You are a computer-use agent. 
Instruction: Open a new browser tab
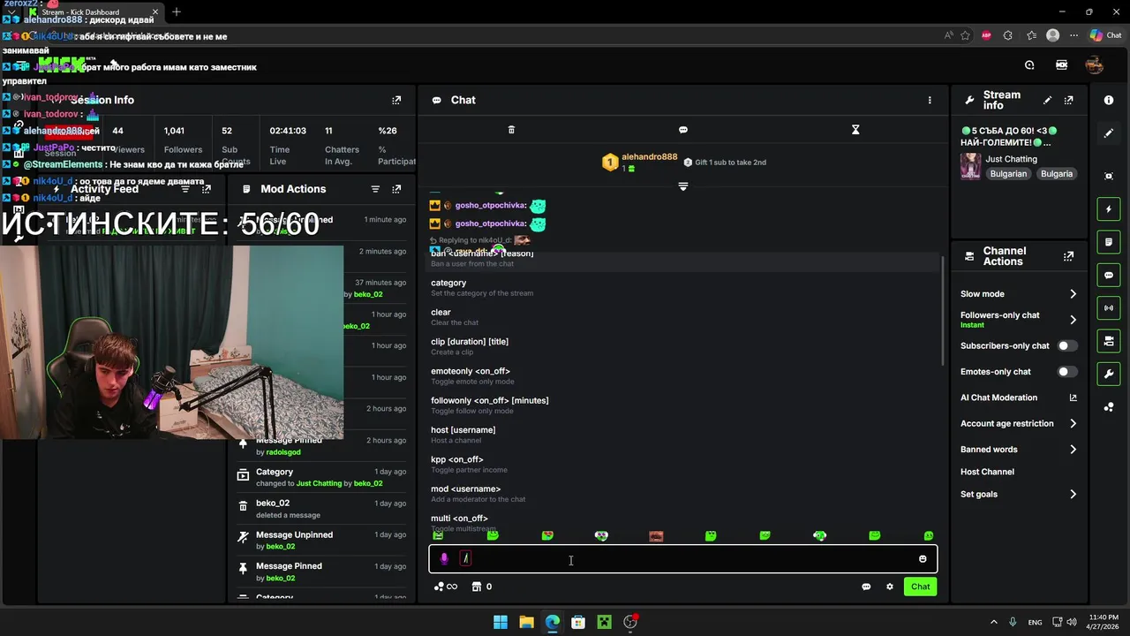click(x=177, y=11)
